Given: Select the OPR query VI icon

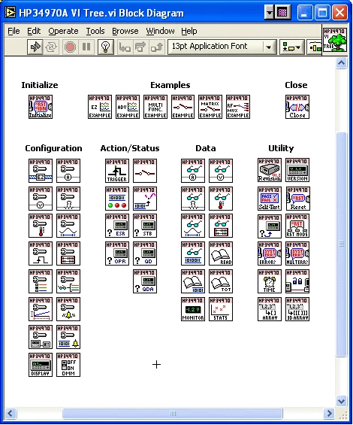Looking at the screenshot, I should 117,253.
